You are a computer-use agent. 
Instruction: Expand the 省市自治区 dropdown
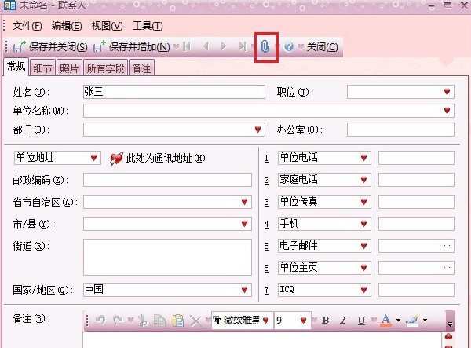pyautogui.click(x=244, y=202)
